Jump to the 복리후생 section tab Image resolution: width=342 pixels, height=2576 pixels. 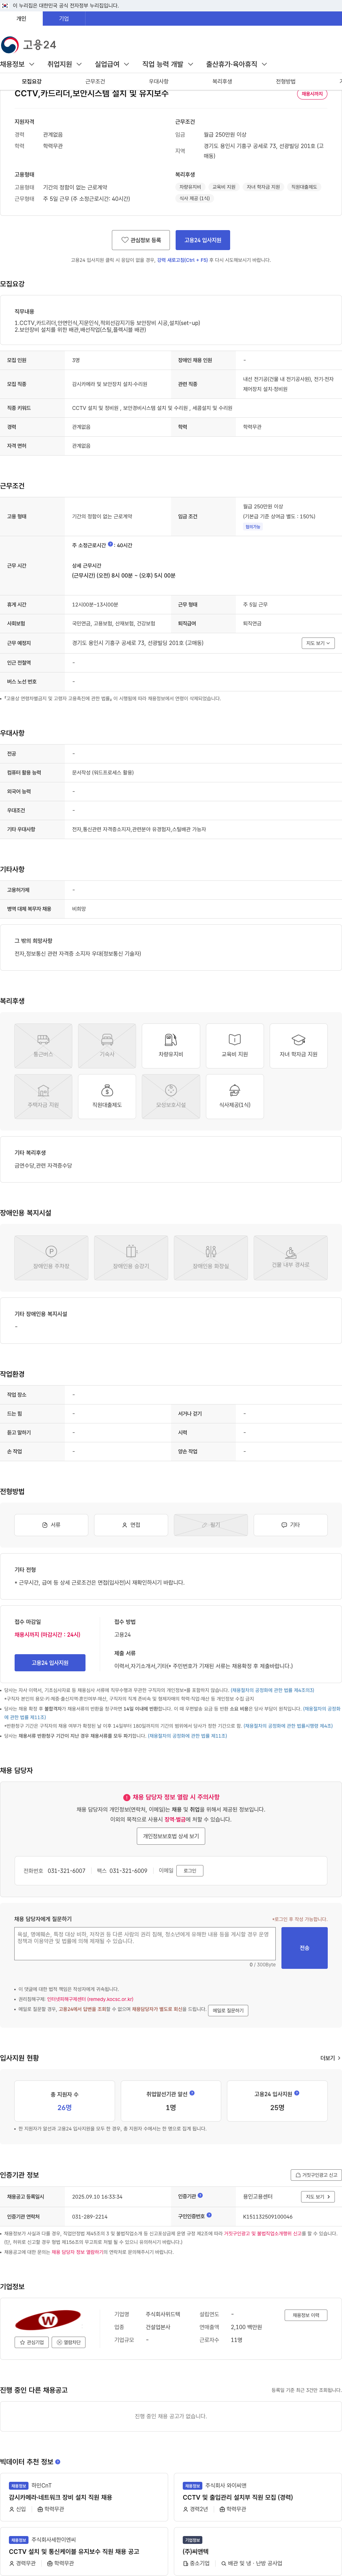coord(222,82)
